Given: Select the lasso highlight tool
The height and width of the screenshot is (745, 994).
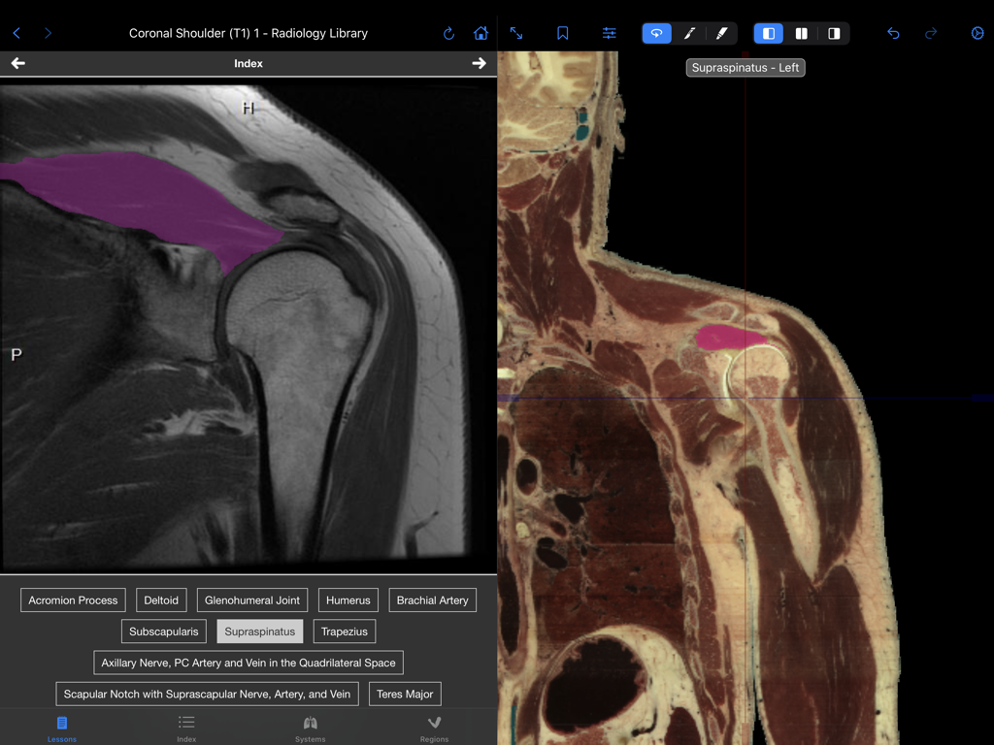Looking at the screenshot, I should (656, 33).
